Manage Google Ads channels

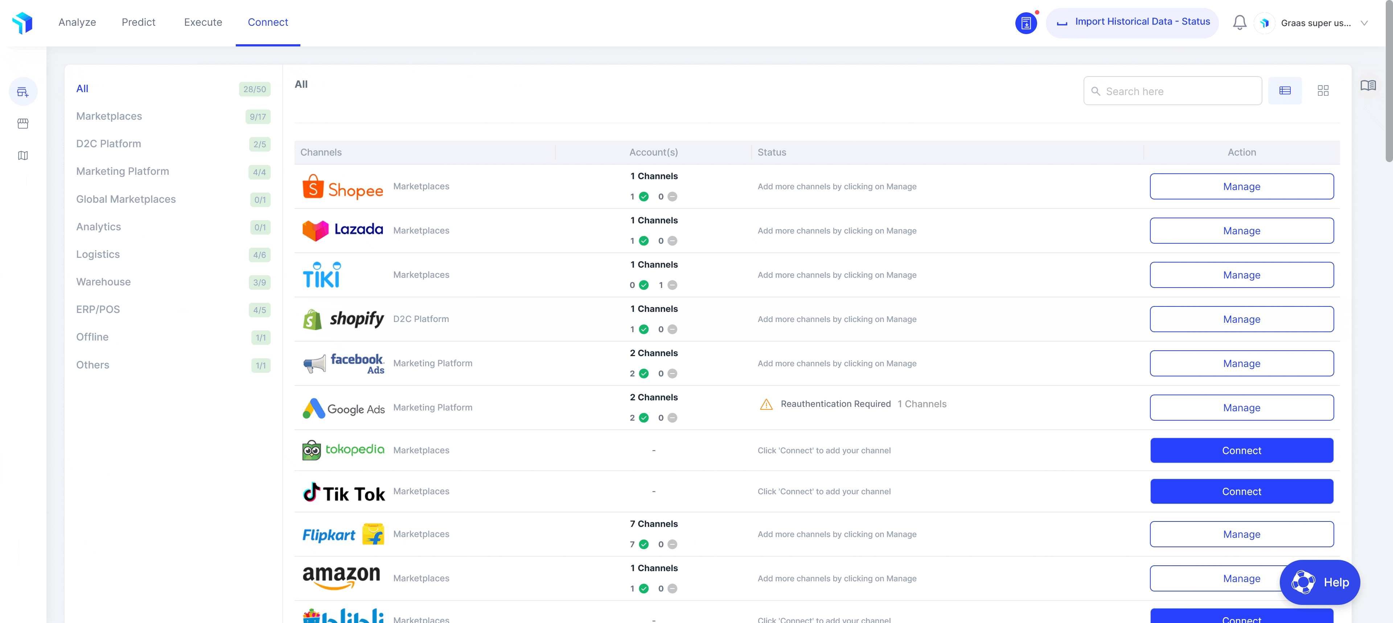pyautogui.click(x=1242, y=408)
